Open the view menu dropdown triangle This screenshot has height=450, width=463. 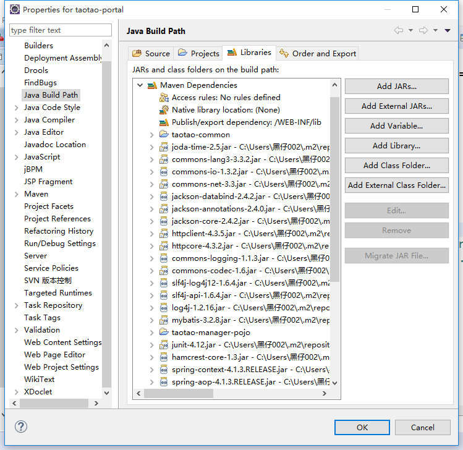448,30
